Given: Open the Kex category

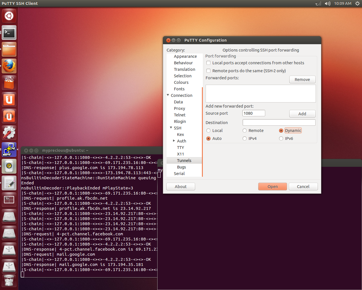Looking at the screenshot, I should tap(180, 135).
